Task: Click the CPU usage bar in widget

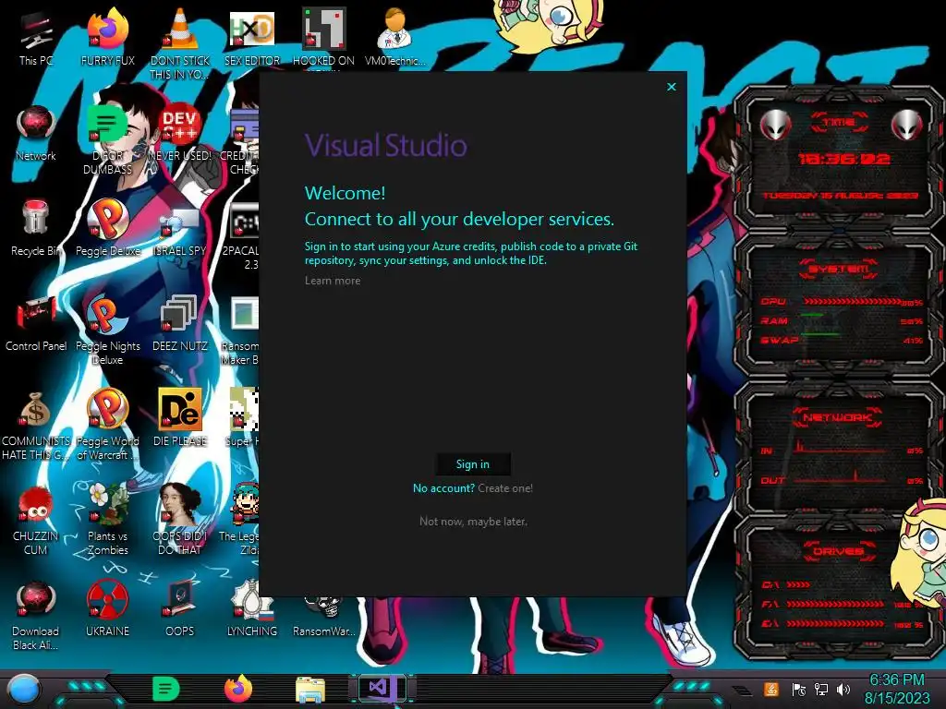Action: click(x=852, y=301)
